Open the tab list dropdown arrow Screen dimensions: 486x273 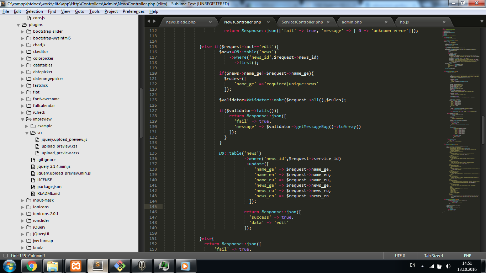pos(481,22)
